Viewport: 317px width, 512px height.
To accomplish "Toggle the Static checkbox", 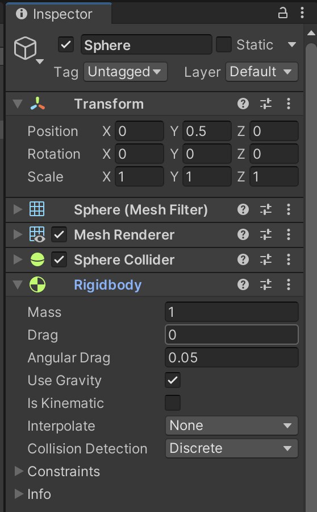I will pyautogui.click(x=224, y=44).
